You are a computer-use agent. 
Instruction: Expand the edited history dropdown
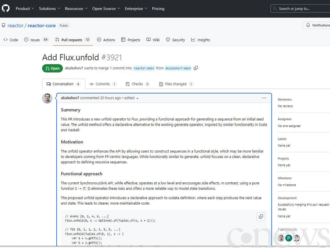131,98
